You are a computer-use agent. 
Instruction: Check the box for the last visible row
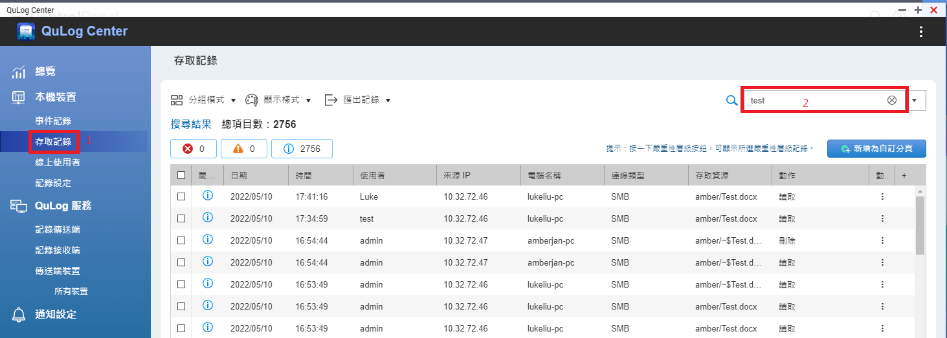(x=181, y=328)
